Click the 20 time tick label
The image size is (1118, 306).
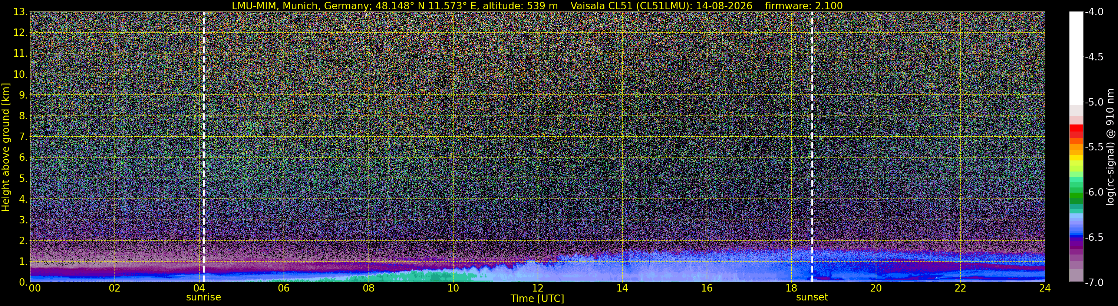click(x=876, y=288)
